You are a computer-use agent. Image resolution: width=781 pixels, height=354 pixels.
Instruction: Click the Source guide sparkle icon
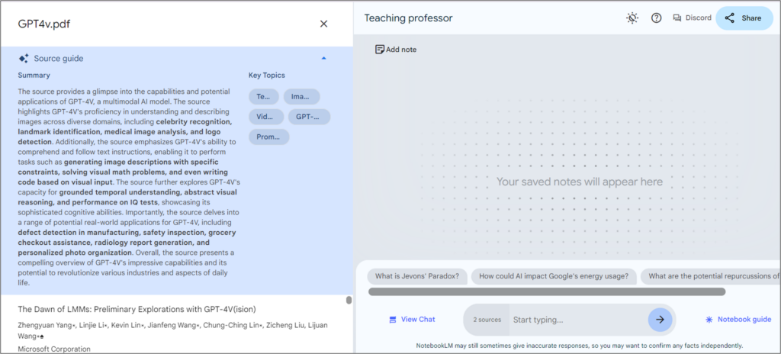(x=24, y=58)
